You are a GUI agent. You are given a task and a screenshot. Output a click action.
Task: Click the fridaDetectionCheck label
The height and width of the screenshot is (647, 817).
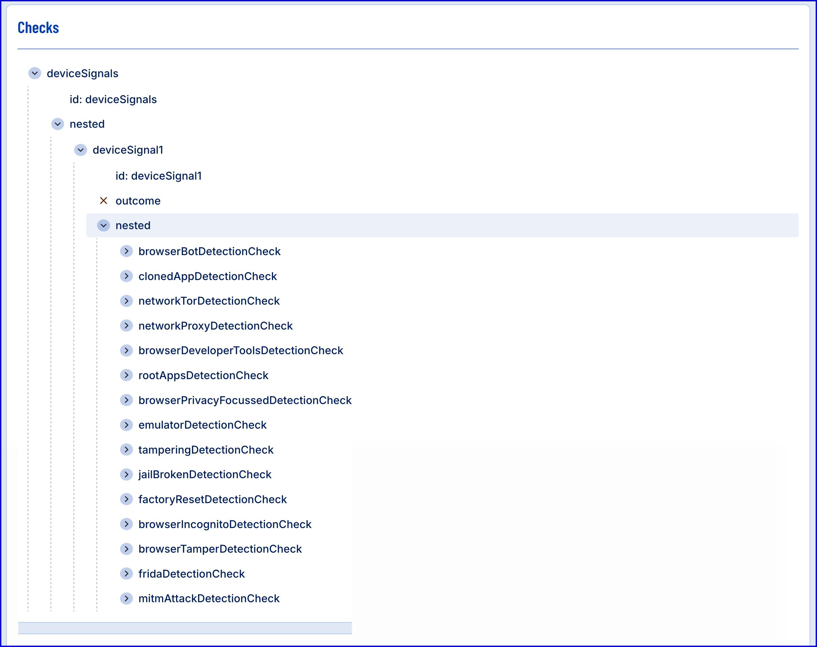(191, 574)
